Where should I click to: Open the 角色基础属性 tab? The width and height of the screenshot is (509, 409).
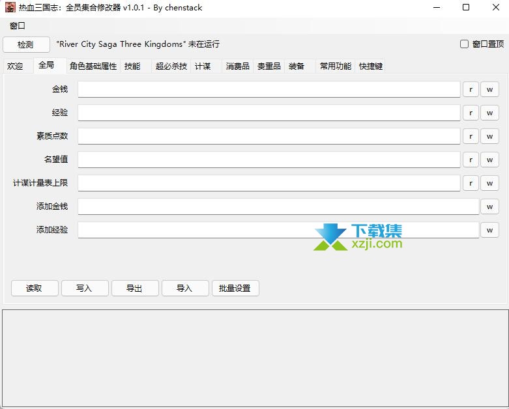pos(93,66)
